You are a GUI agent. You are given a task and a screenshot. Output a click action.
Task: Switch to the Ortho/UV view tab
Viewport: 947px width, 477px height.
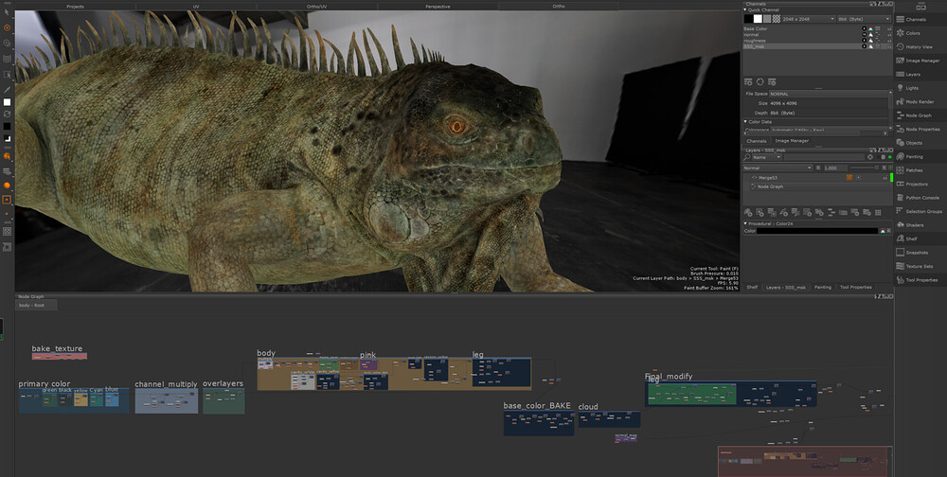tap(317, 6)
